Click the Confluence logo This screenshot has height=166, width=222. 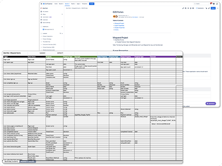pyautogui.click(x=48, y=4)
